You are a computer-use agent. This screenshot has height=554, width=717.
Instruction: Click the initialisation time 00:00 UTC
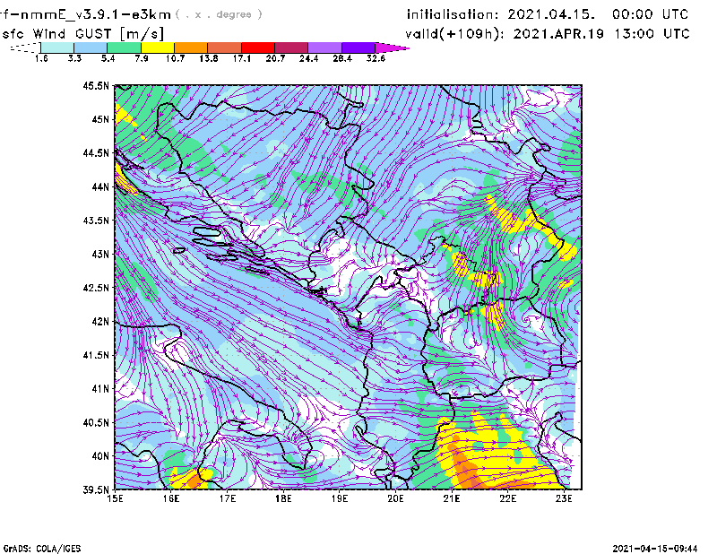651,14
